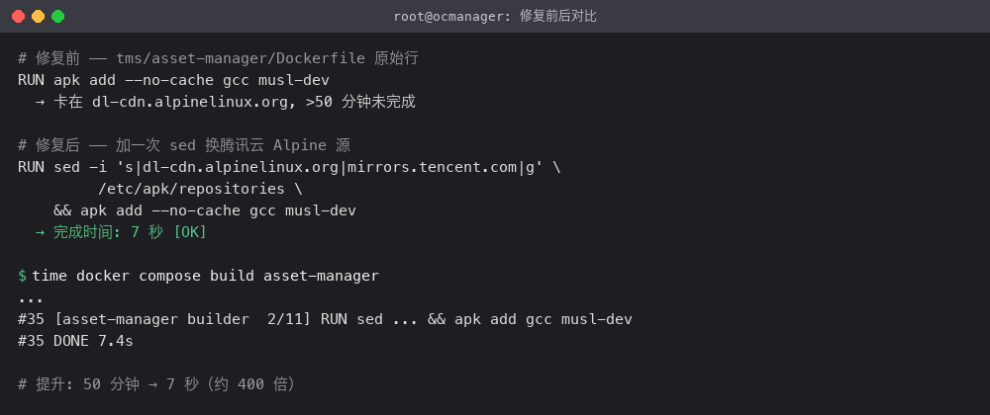Click the '&& apk add --no-cache gcc musl-dev' line
This screenshot has height=415, width=990.
click(x=205, y=211)
